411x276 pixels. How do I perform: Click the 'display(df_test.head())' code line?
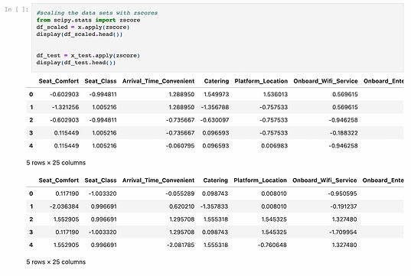point(76,63)
